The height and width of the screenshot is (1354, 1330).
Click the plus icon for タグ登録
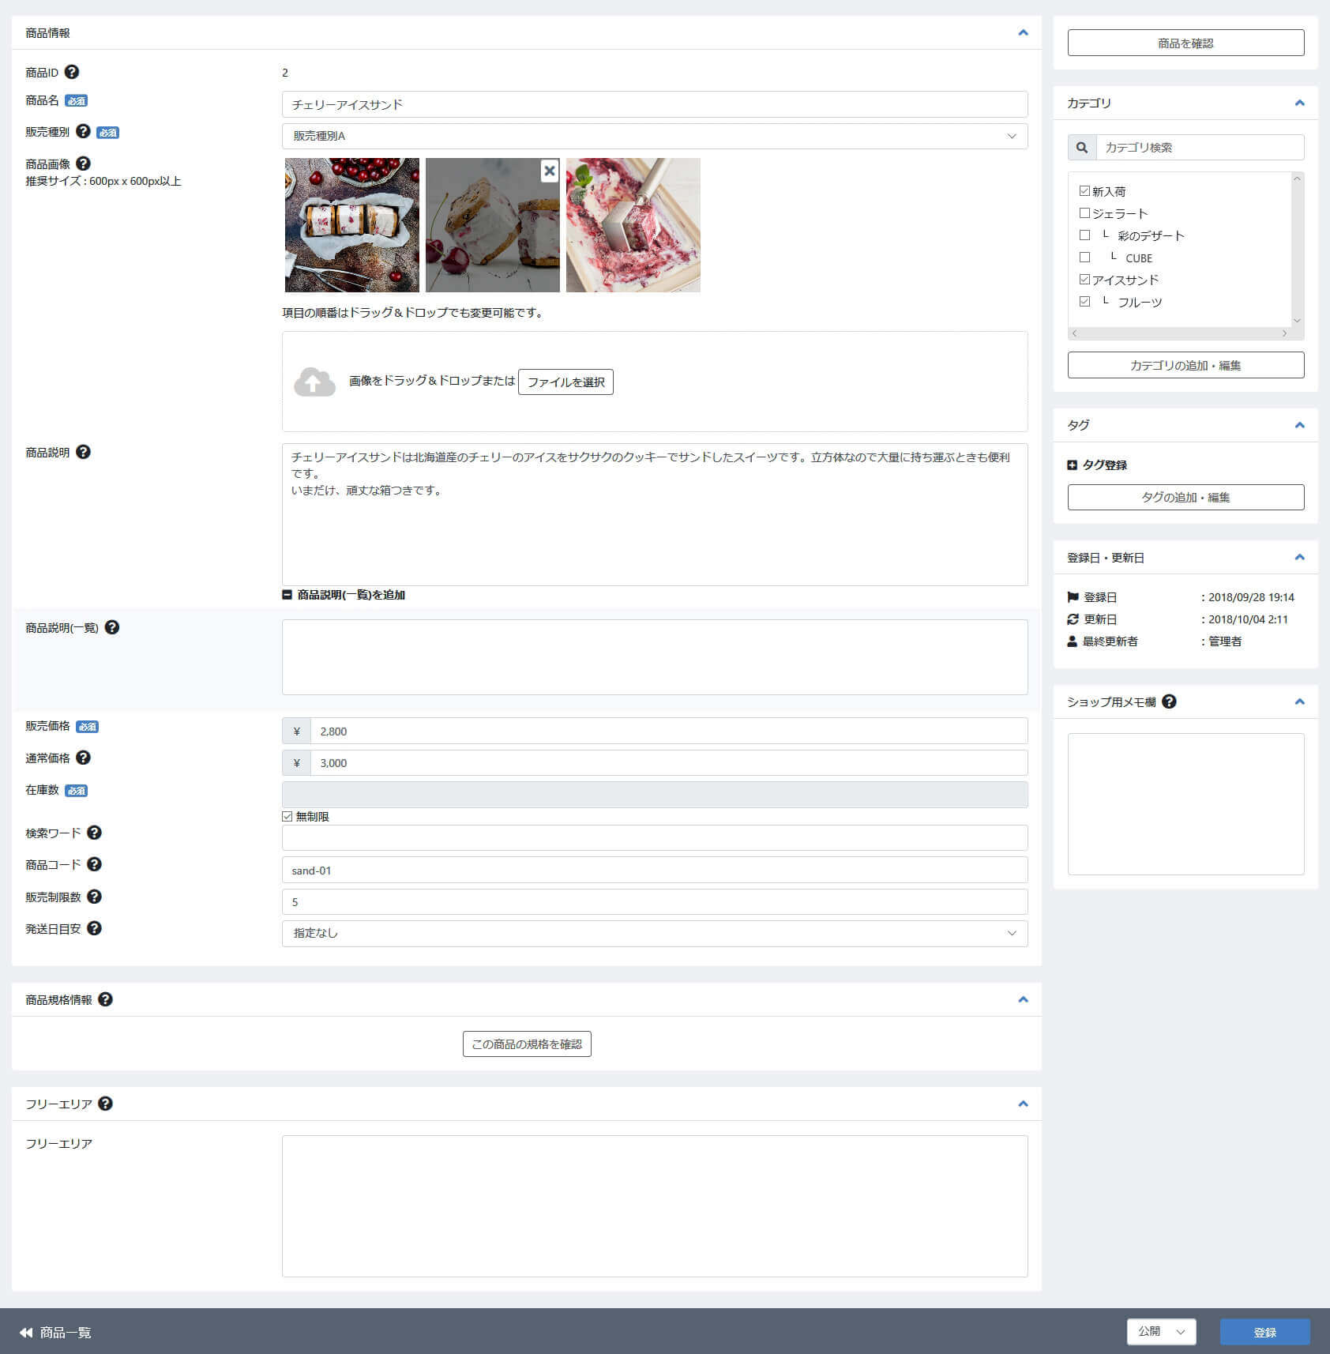[x=1072, y=465]
